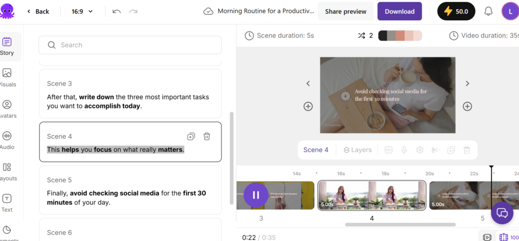519x241 pixels.
Task: Open the 16:9 aspect ratio dropdown
Action: coord(83,11)
